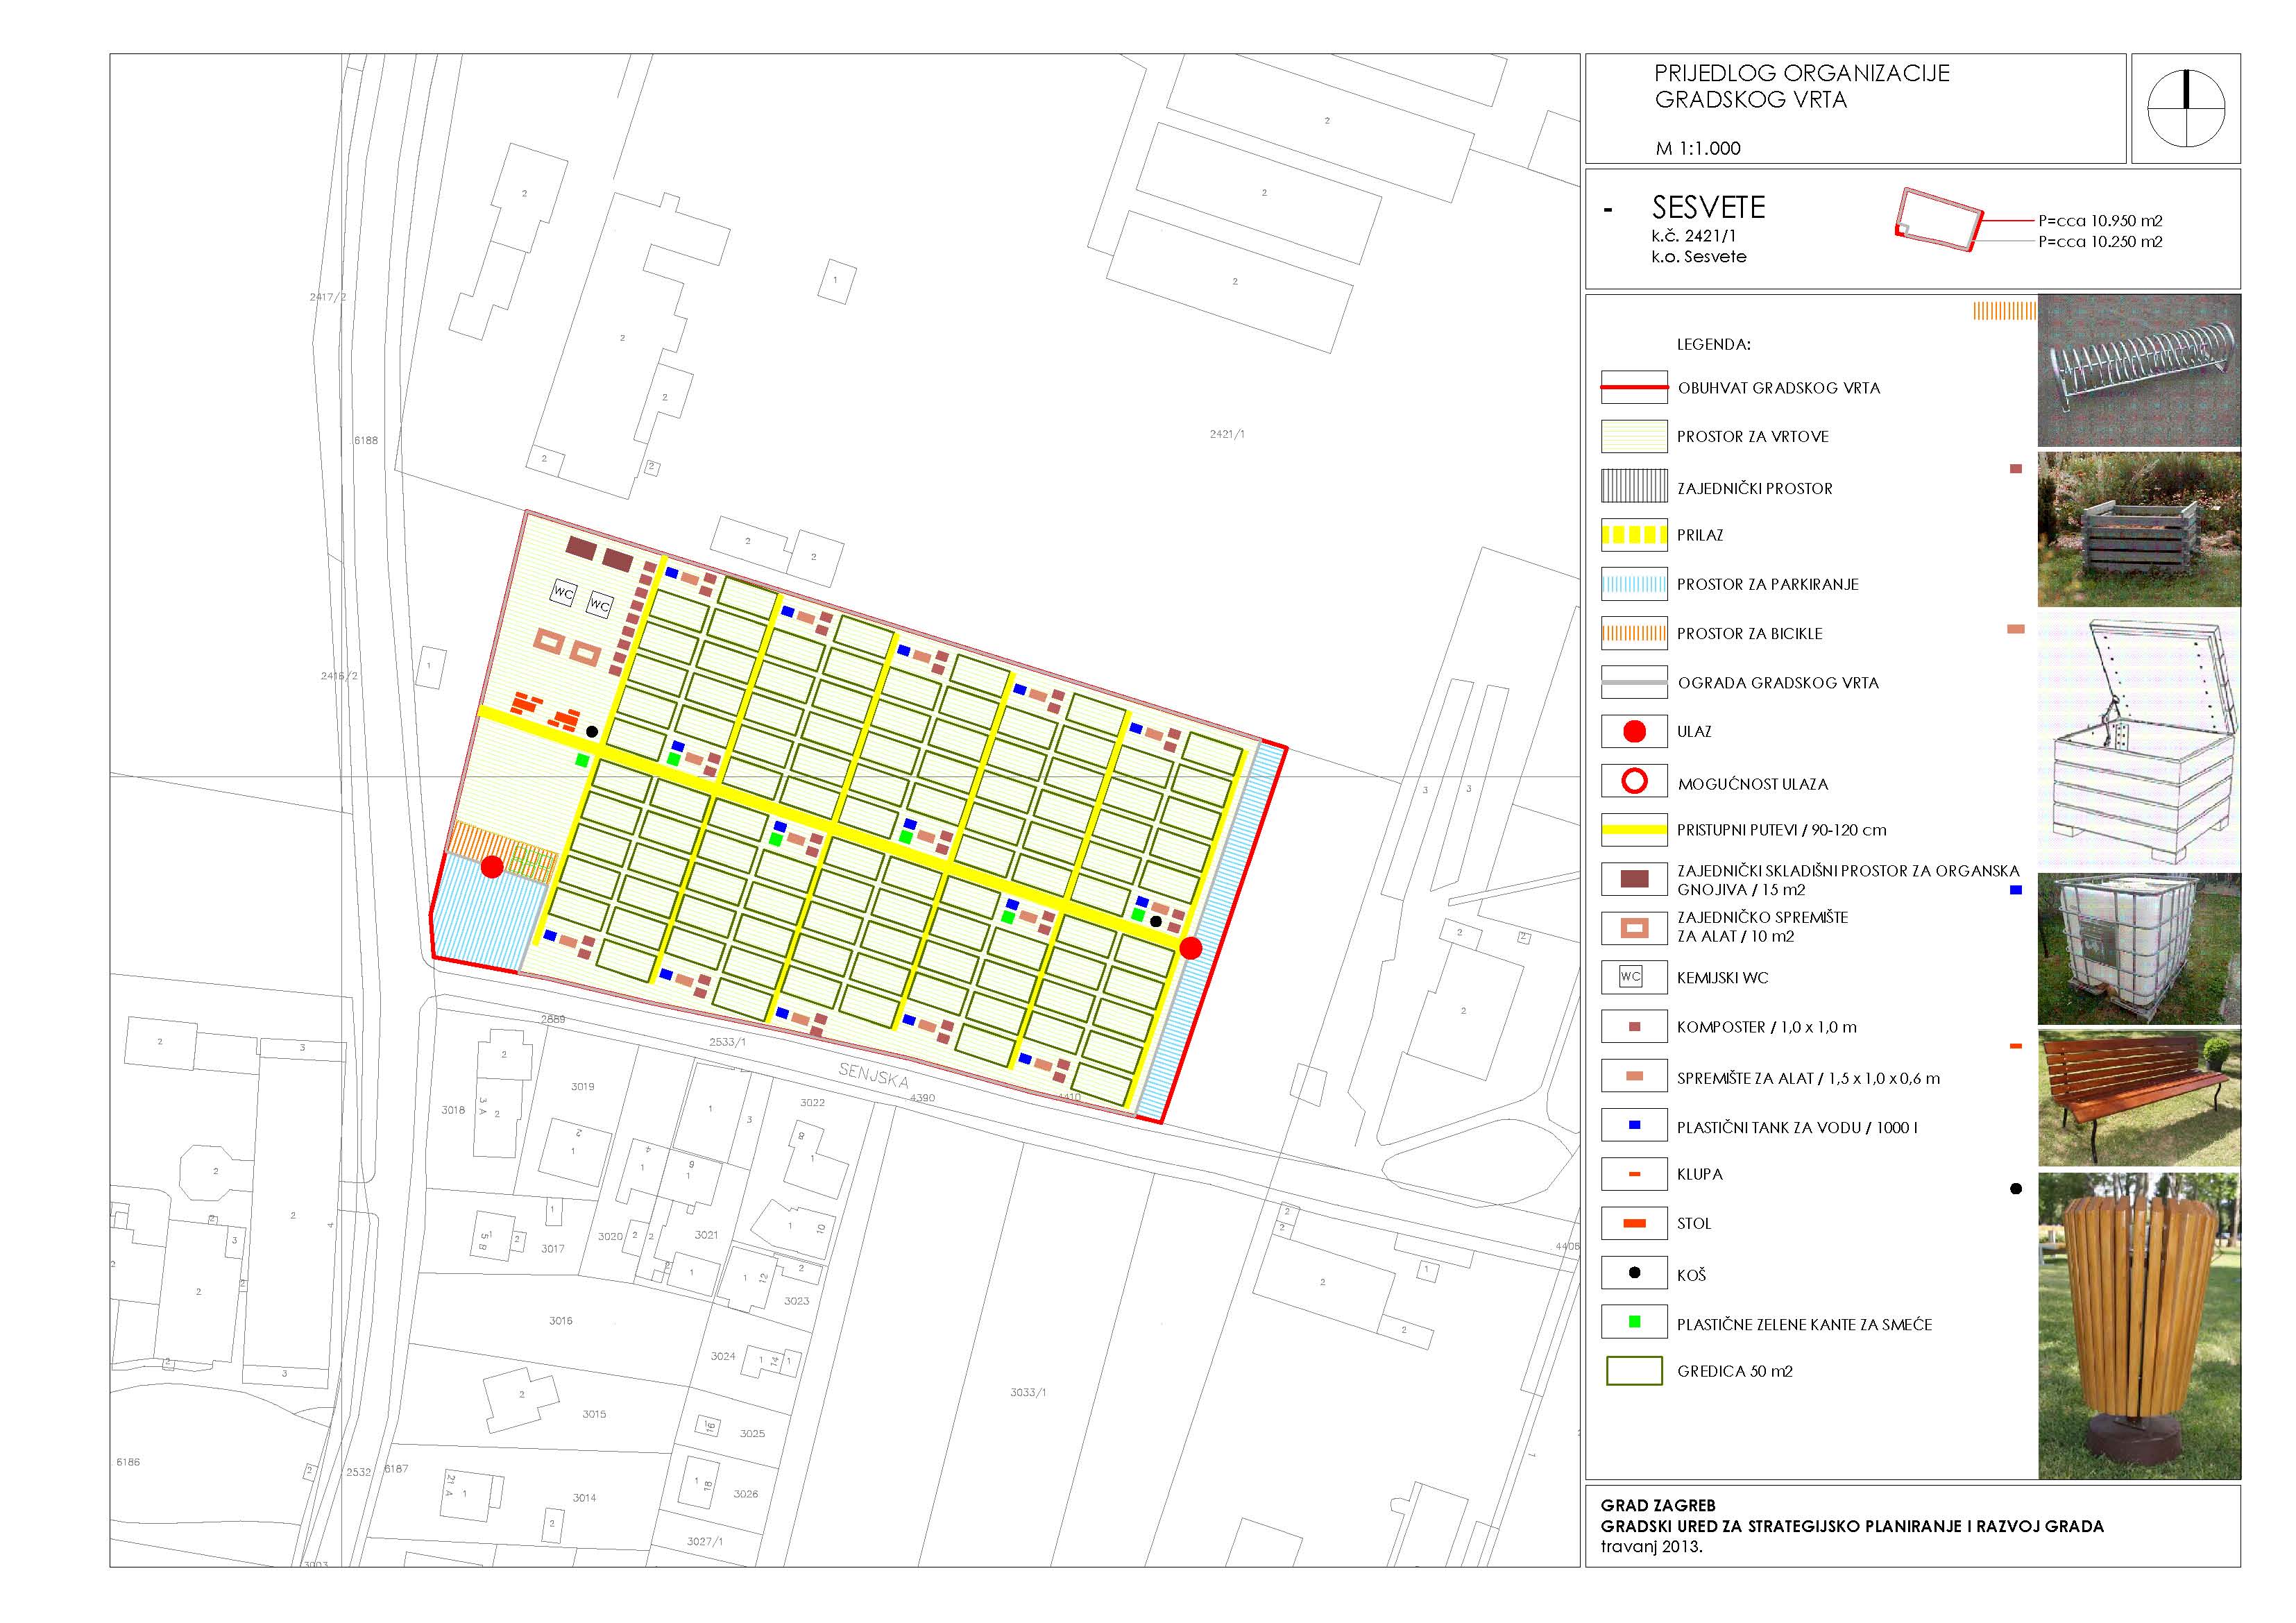
Task: Click the site outline sketch beside SESVETE
Action: tap(1938, 219)
